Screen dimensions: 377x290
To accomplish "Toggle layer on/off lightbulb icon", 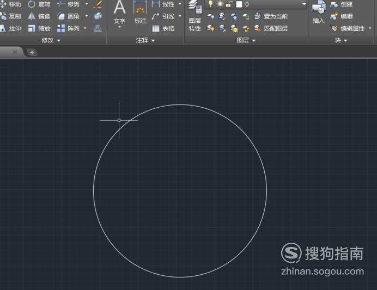I will [210, 4].
